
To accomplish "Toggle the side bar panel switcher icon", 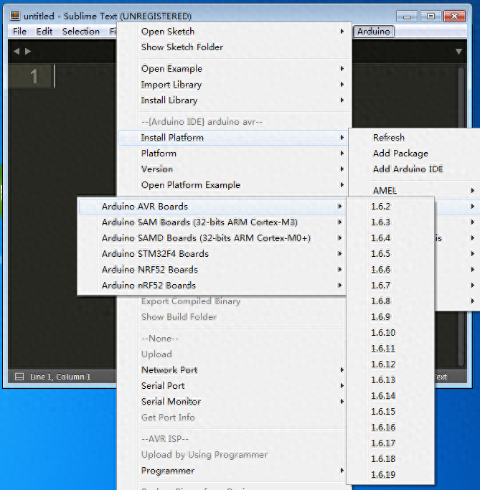I will (x=19, y=377).
